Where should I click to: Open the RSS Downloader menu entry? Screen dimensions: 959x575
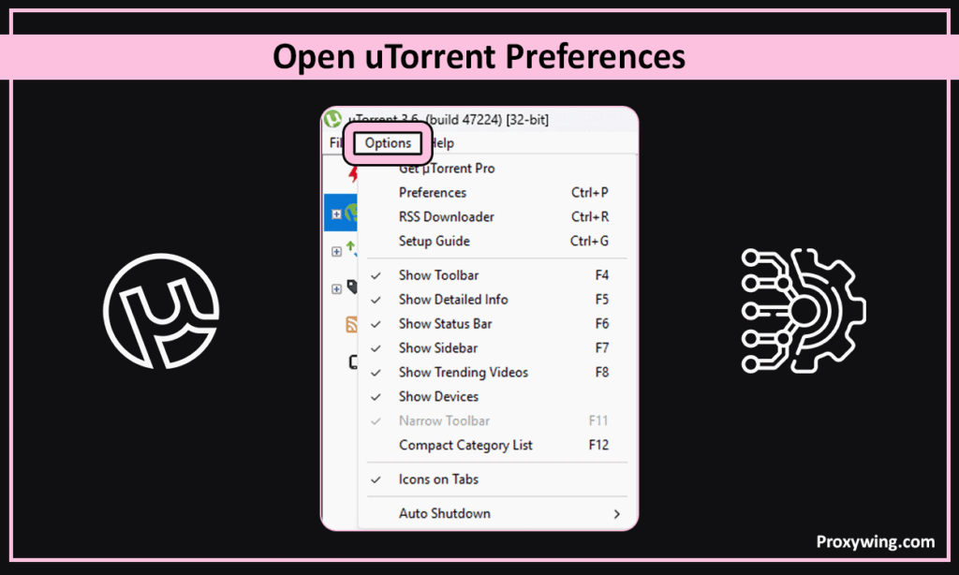coord(446,217)
